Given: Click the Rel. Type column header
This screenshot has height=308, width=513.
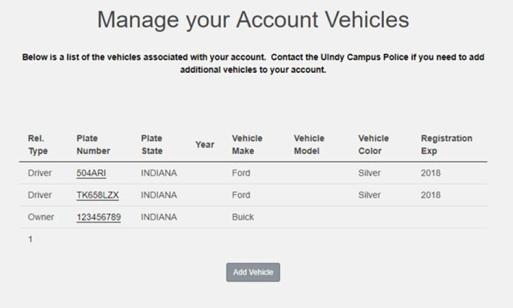Looking at the screenshot, I should (37, 144).
